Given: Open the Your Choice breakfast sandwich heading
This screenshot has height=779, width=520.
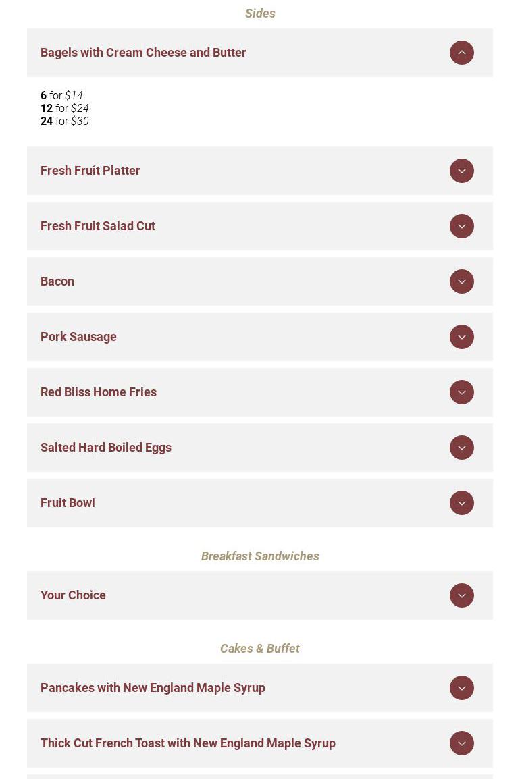Looking at the screenshot, I should click(73, 595).
